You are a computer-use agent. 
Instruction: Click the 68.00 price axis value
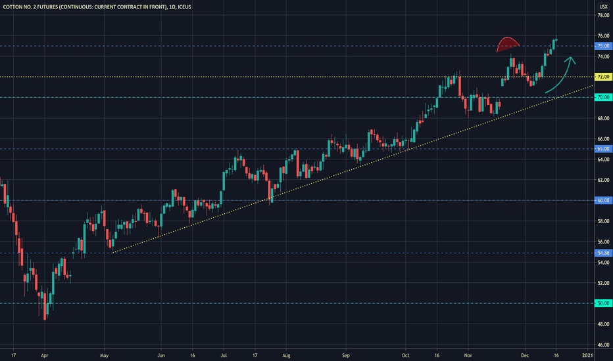tap(603, 118)
